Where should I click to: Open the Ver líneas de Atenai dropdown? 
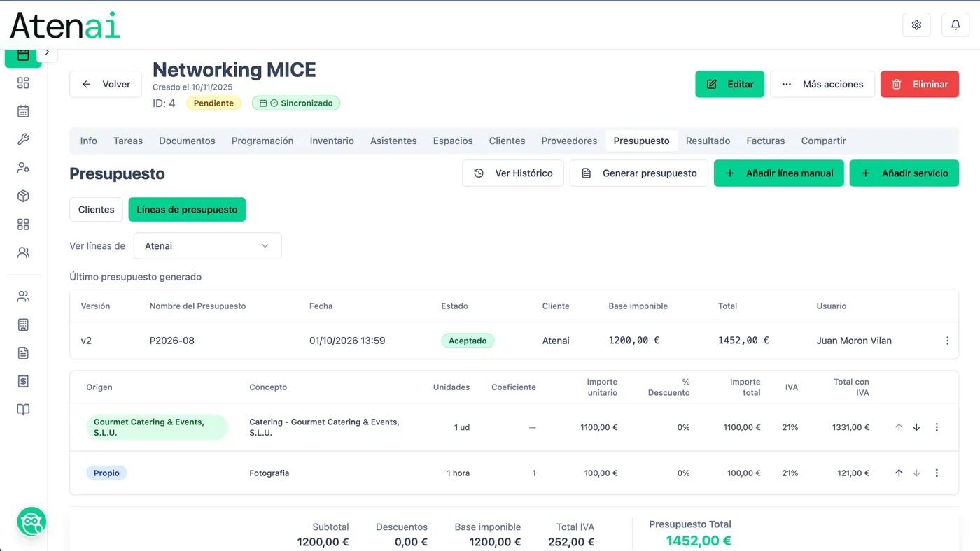(208, 246)
